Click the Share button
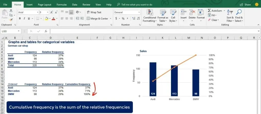The height and width of the screenshot is (114, 261). pos(245,5)
